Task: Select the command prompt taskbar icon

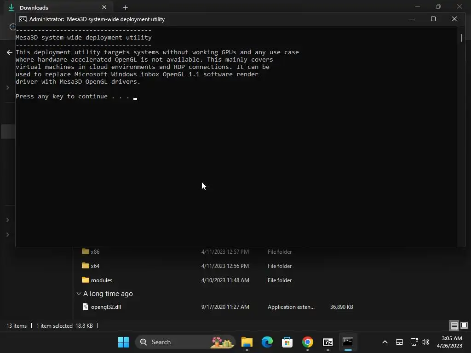Action: coord(348,342)
